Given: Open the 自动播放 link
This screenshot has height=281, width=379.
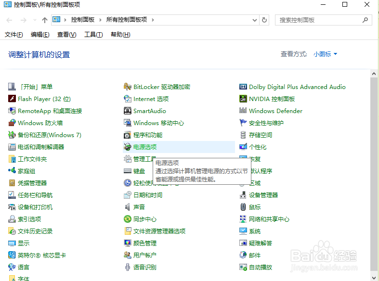Looking at the screenshot, I should (x=261, y=267).
